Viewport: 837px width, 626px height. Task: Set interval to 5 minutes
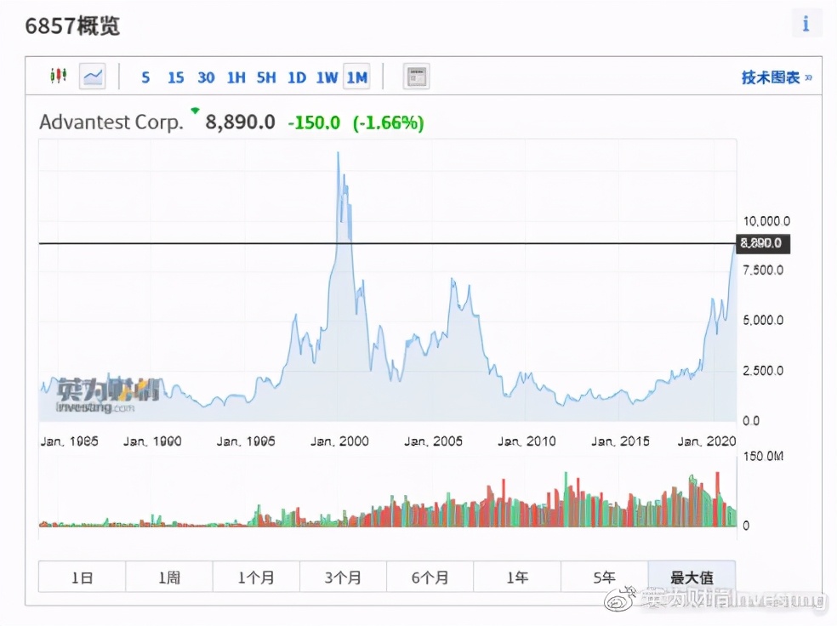[145, 77]
